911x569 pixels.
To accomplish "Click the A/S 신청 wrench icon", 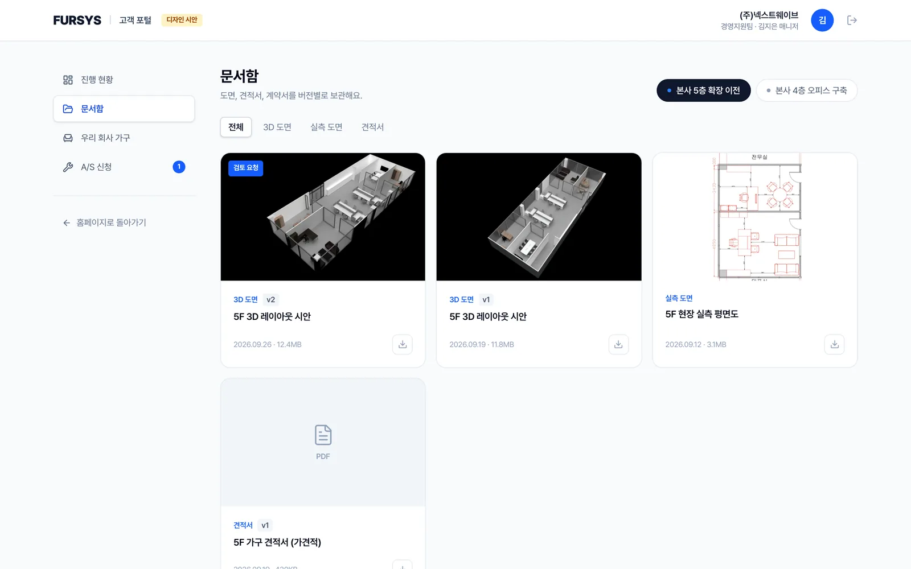I will click(68, 167).
